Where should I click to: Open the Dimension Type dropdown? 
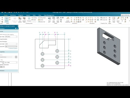pos(11,62)
